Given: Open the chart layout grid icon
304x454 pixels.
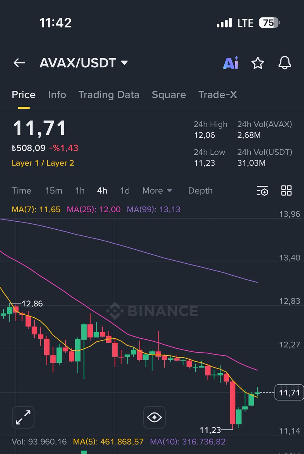Looking at the screenshot, I should tap(286, 191).
